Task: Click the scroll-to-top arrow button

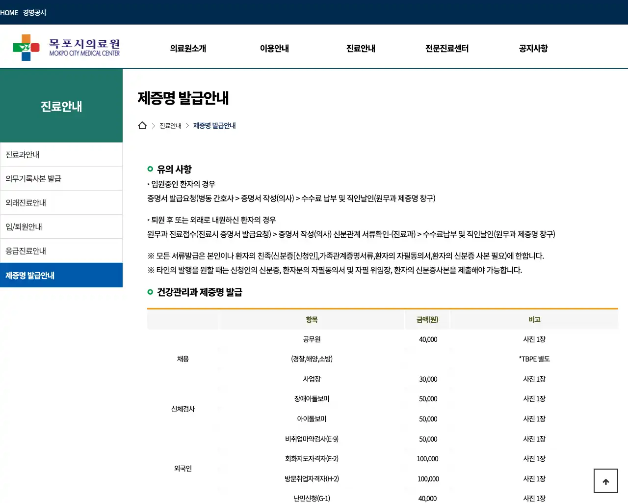Action: click(605, 481)
